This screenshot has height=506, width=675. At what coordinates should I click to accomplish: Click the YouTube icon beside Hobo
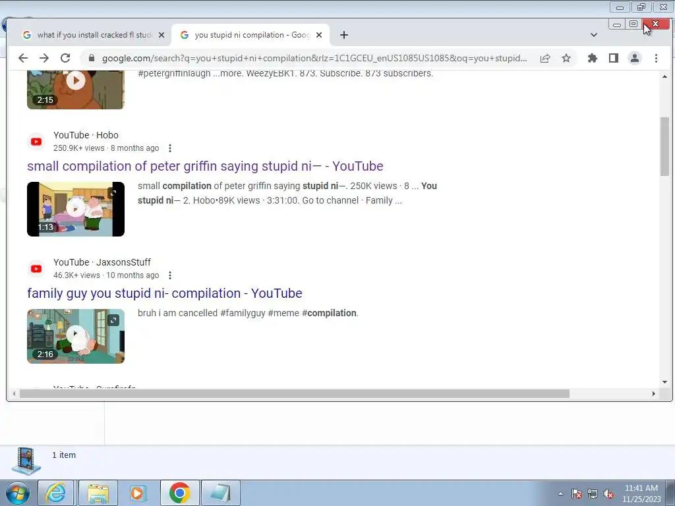click(x=36, y=142)
